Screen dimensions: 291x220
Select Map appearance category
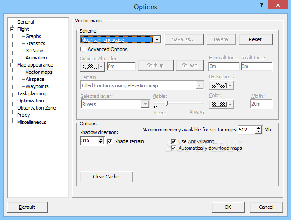point(35,65)
